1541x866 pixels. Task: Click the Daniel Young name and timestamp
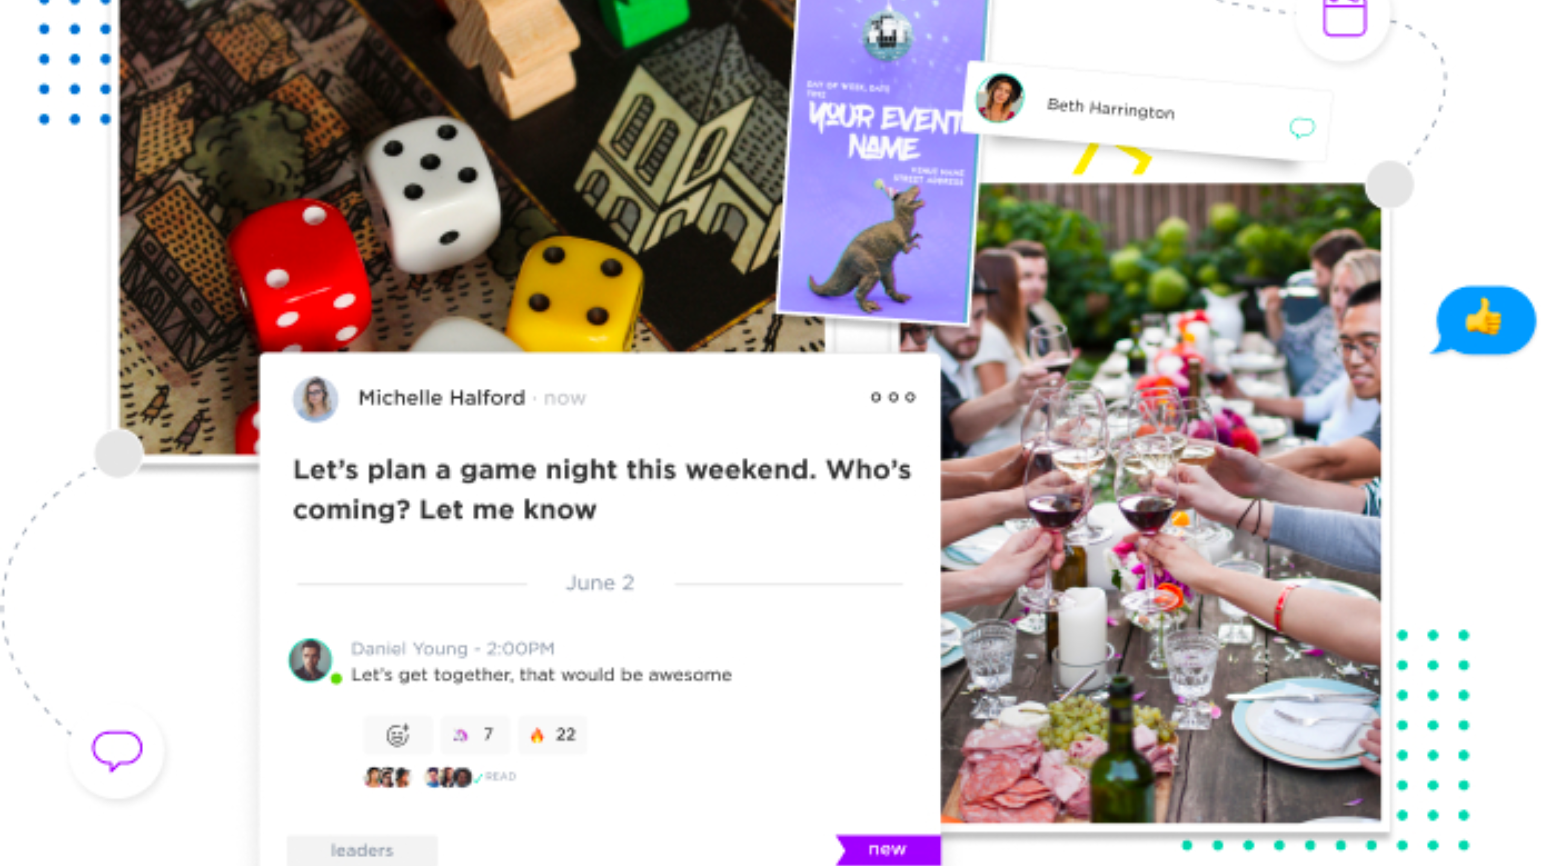pos(452,649)
